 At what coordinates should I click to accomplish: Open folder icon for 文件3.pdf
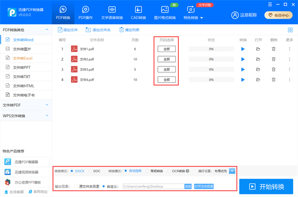click(x=258, y=69)
